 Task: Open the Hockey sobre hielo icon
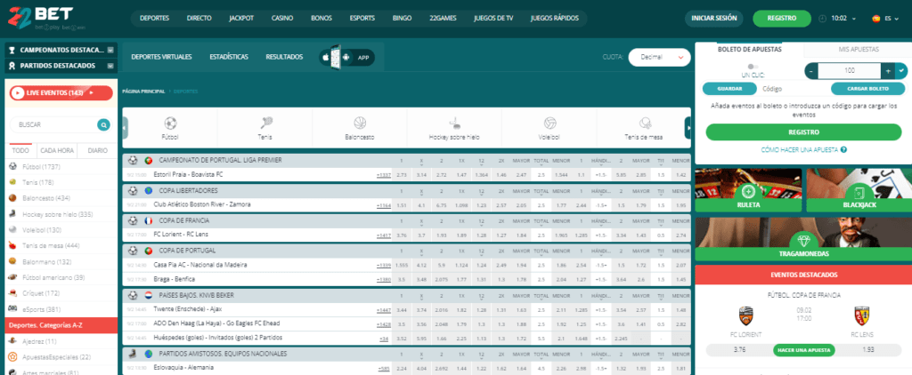click(454, 123)
